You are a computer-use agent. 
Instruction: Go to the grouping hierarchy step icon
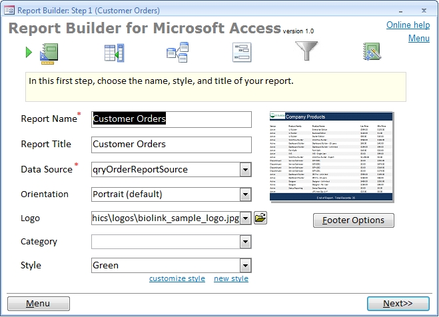177,53
